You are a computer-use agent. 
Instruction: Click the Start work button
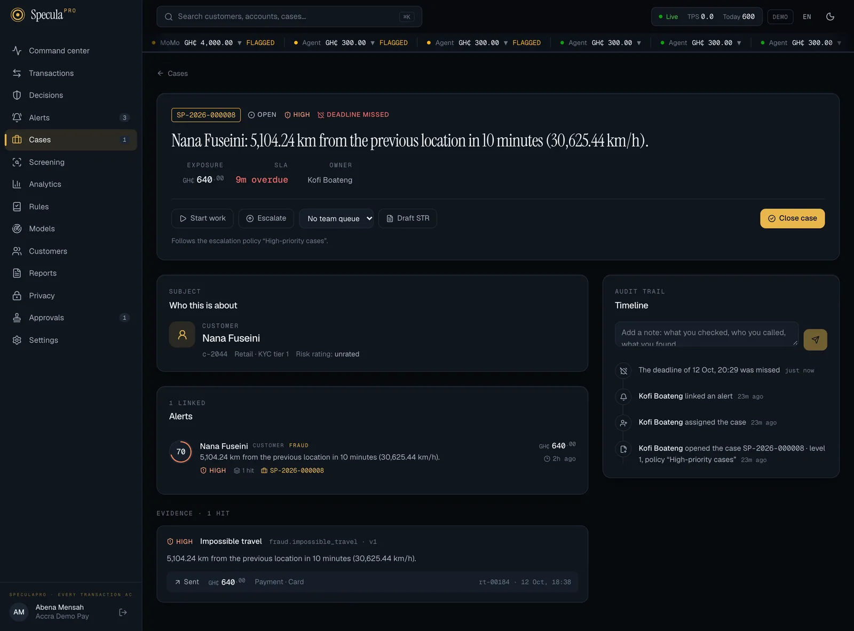[202, 218]
